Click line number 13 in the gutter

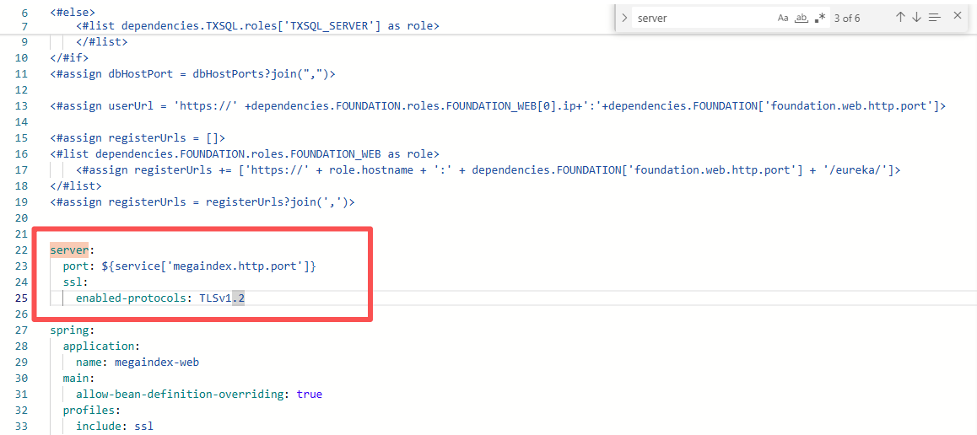click(x=22, y=105)
